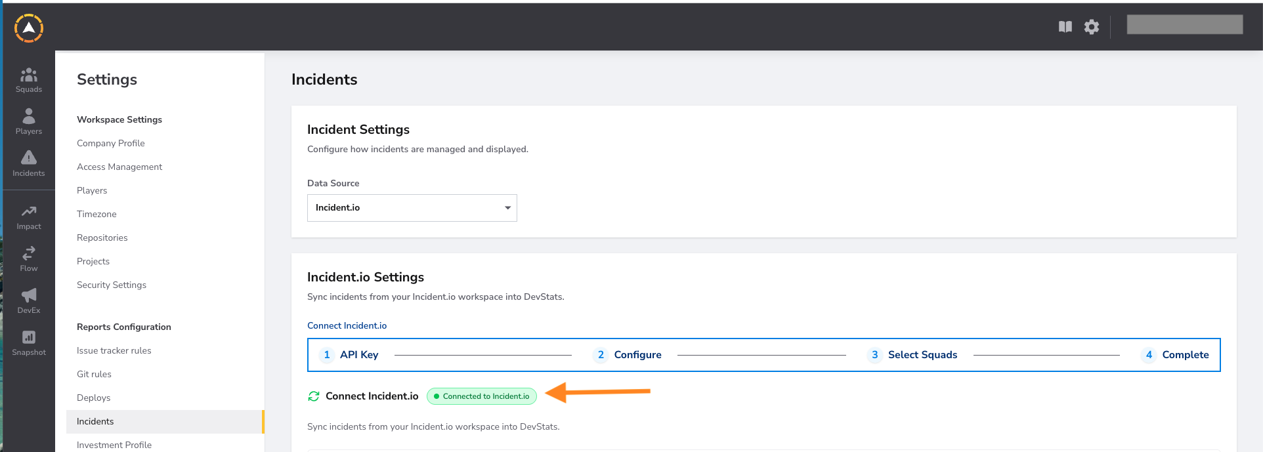The height and width of the screenshot is (452, 1263).
Task: Click the Incident.io Settings heading
Action: click(x=366, y=277)
